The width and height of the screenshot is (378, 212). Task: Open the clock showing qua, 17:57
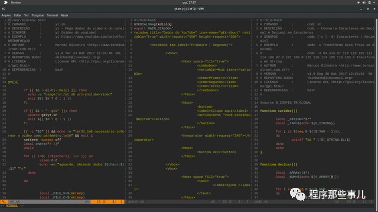[189, 2]
